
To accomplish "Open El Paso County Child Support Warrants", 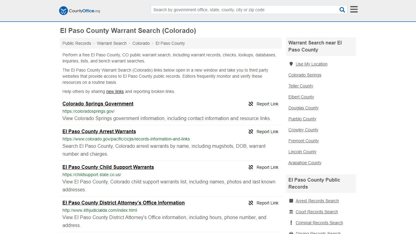I will coord(108,167).
